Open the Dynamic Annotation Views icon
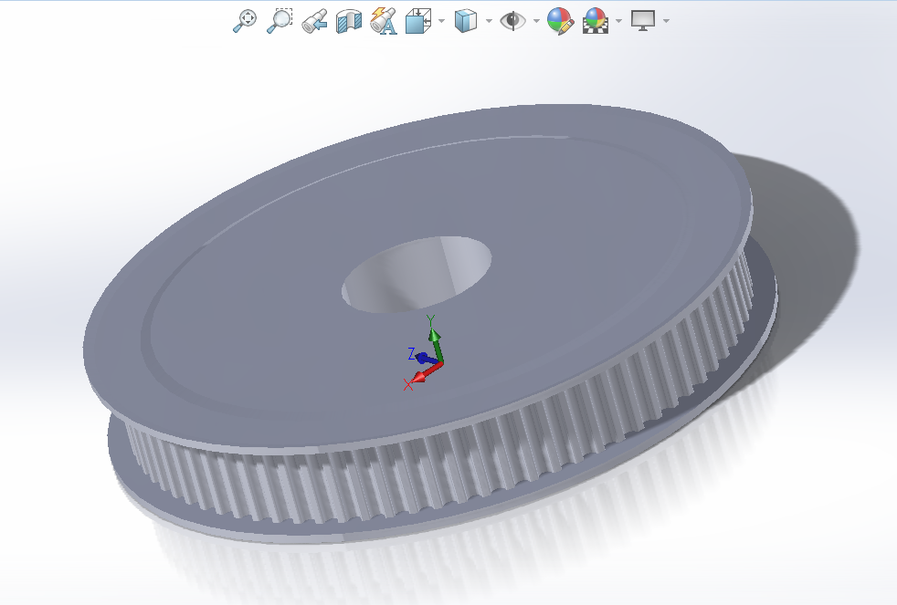 (384, 21)
